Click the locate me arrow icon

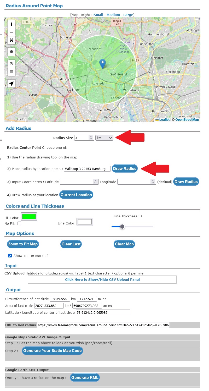click(11, 84)
